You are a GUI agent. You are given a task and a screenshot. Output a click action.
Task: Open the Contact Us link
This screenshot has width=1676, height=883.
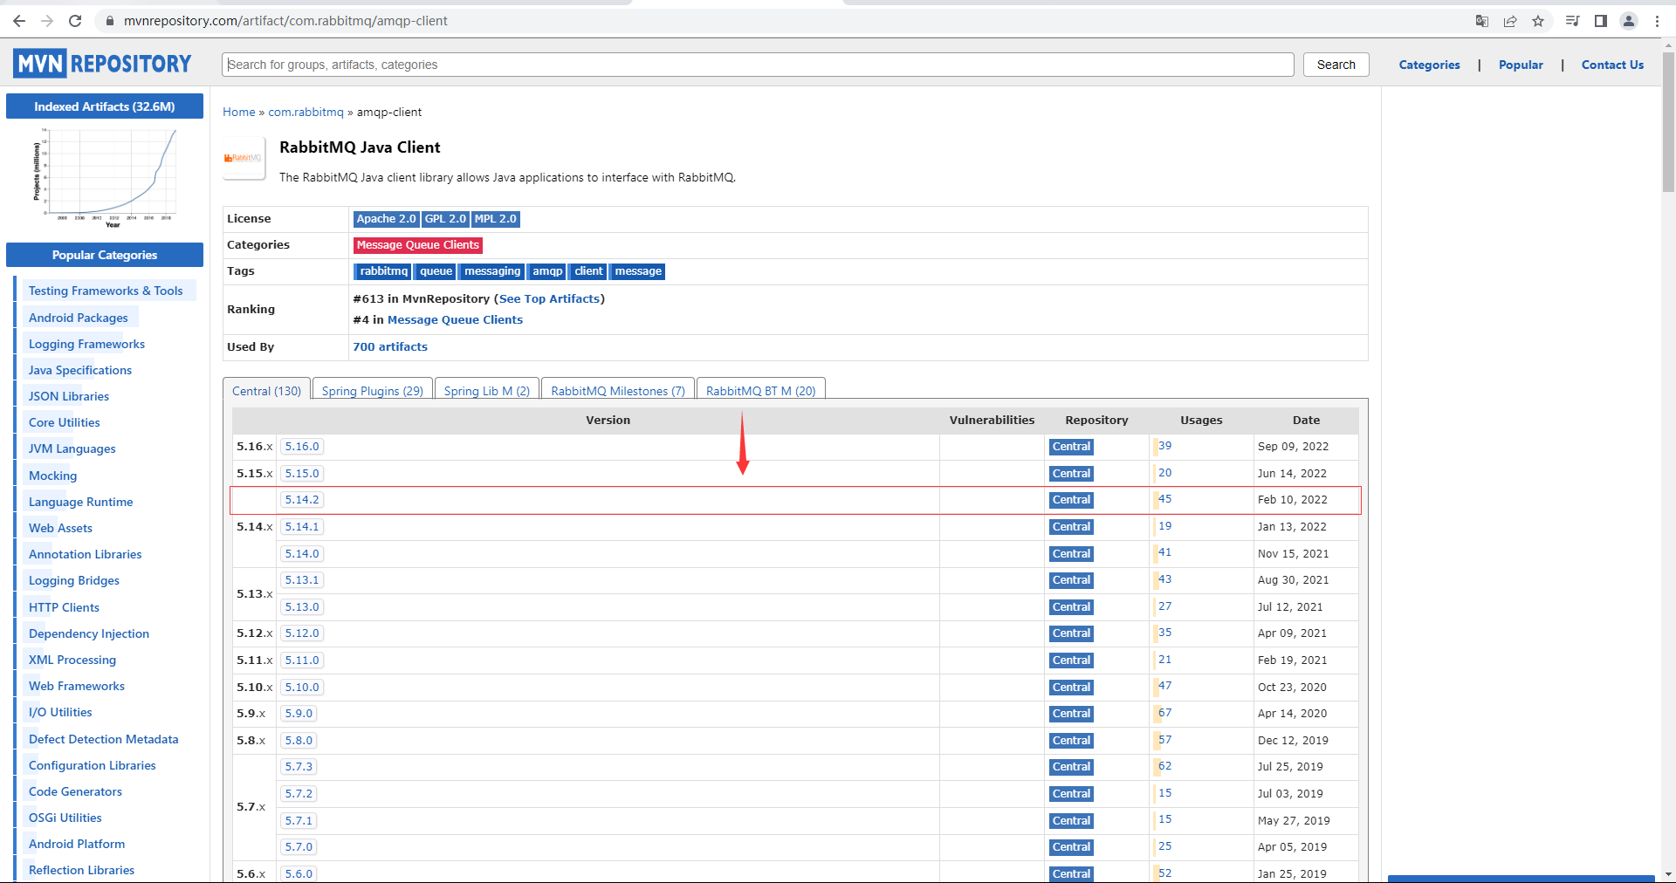[x=1612, y=65]
